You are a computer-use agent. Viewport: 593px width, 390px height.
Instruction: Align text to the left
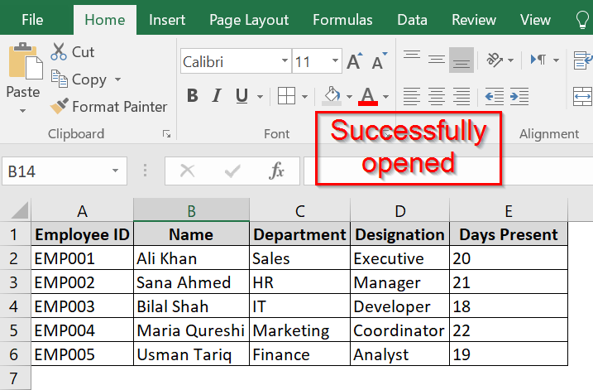[x=412, y=96]
